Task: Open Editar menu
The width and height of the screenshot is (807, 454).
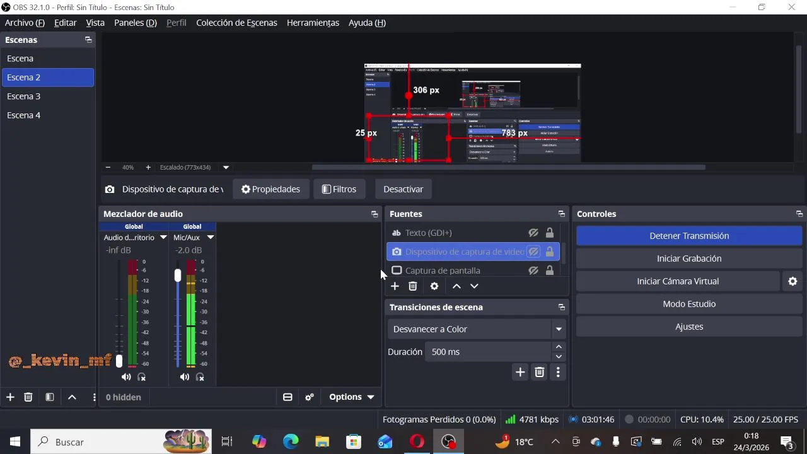Action: click(x=66, y=23)
